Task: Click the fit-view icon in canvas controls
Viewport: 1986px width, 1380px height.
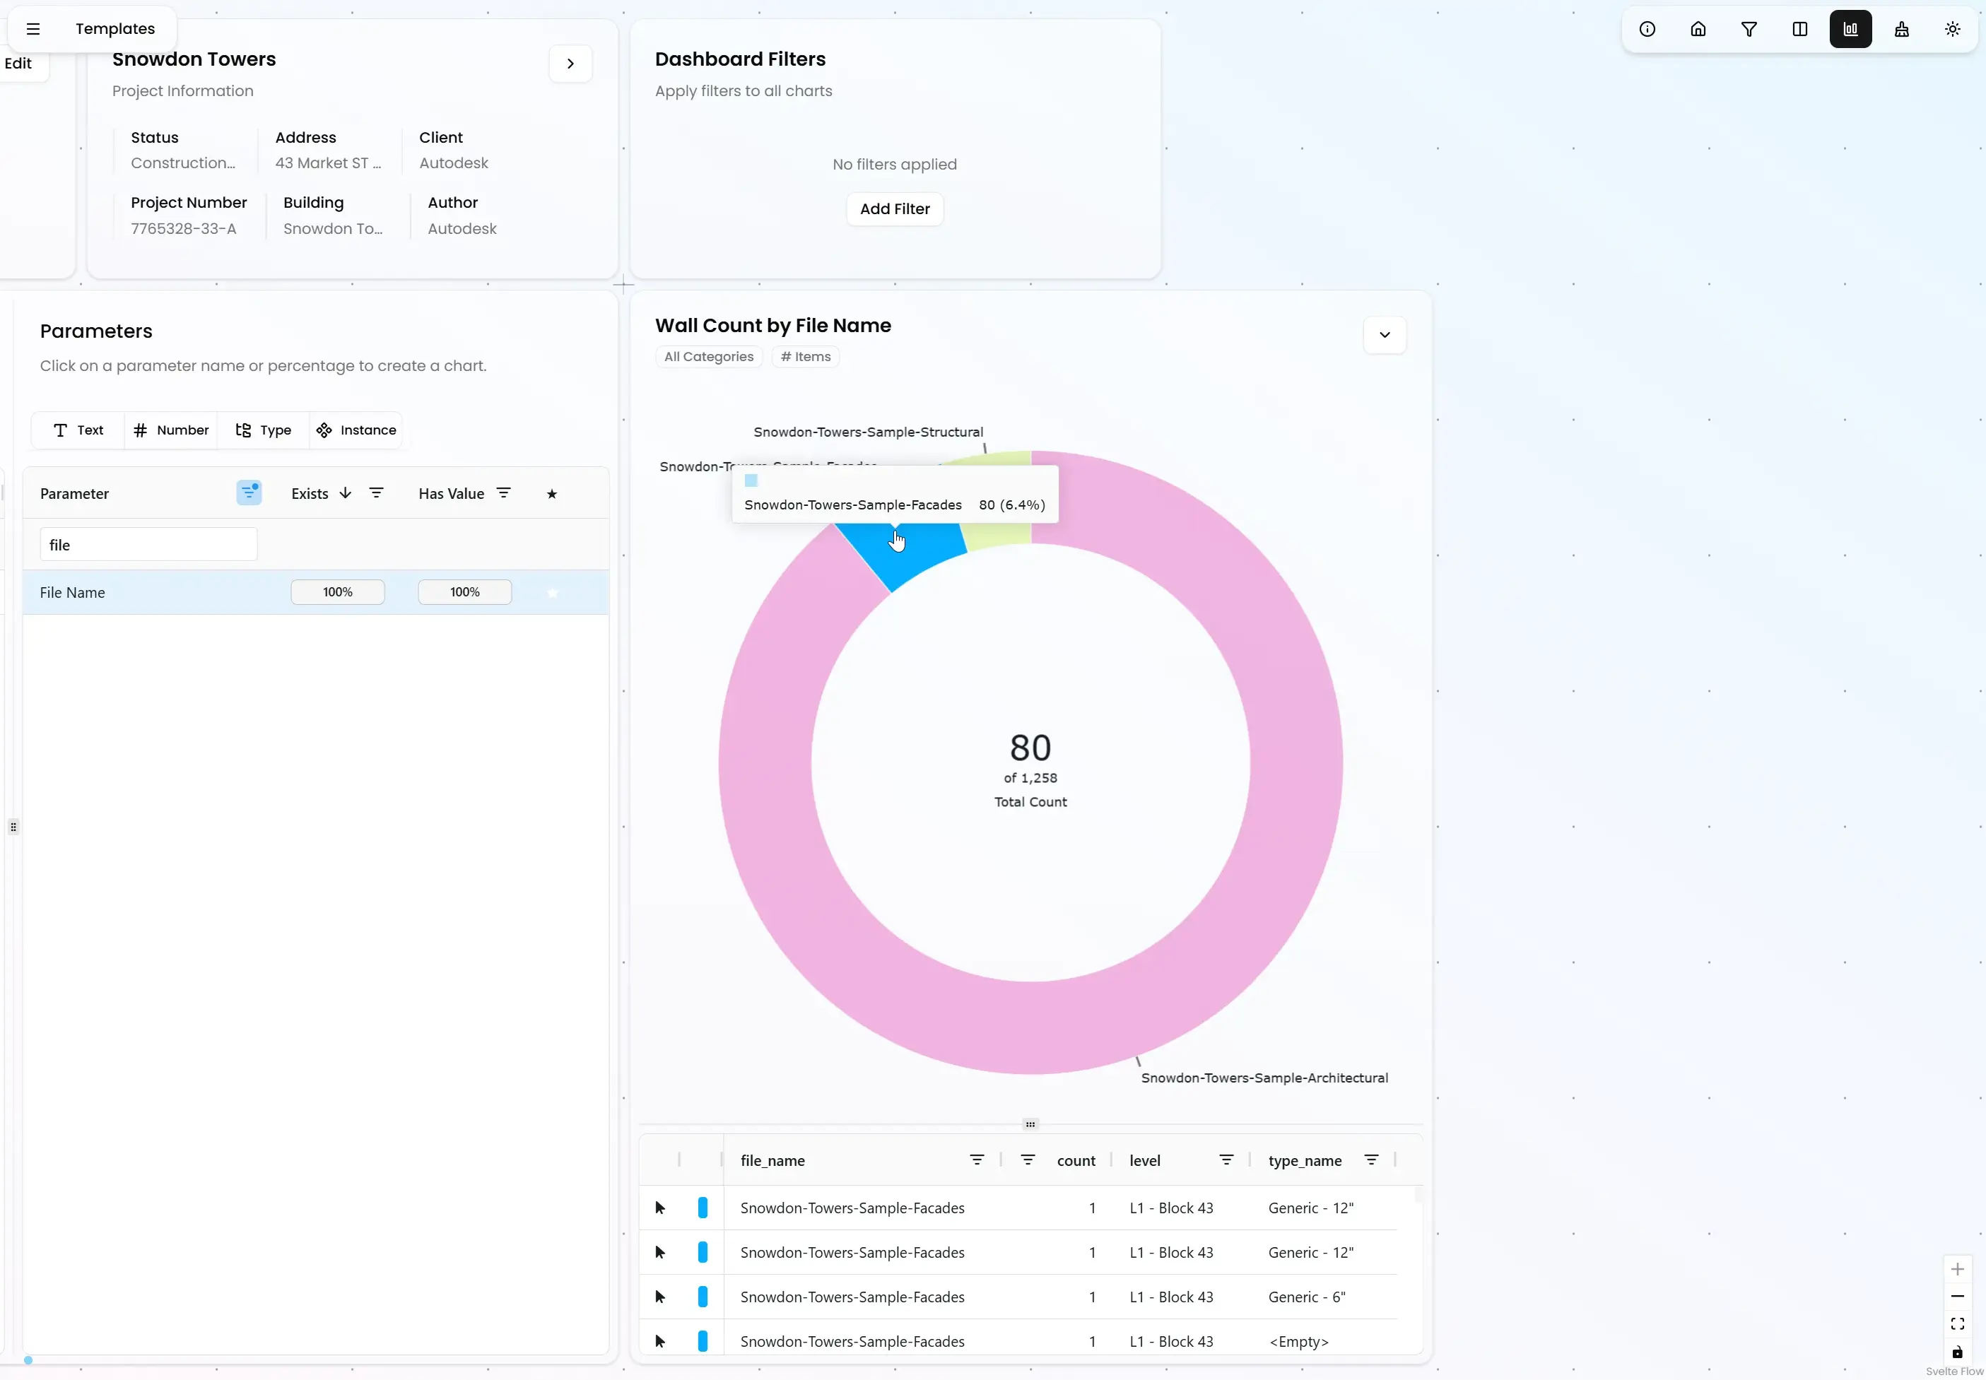Action: [1958, 1323]
